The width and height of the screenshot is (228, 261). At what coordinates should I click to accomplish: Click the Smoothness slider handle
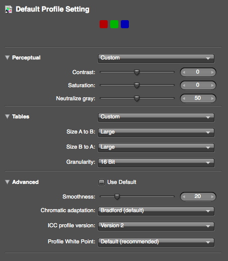point(117,197)
